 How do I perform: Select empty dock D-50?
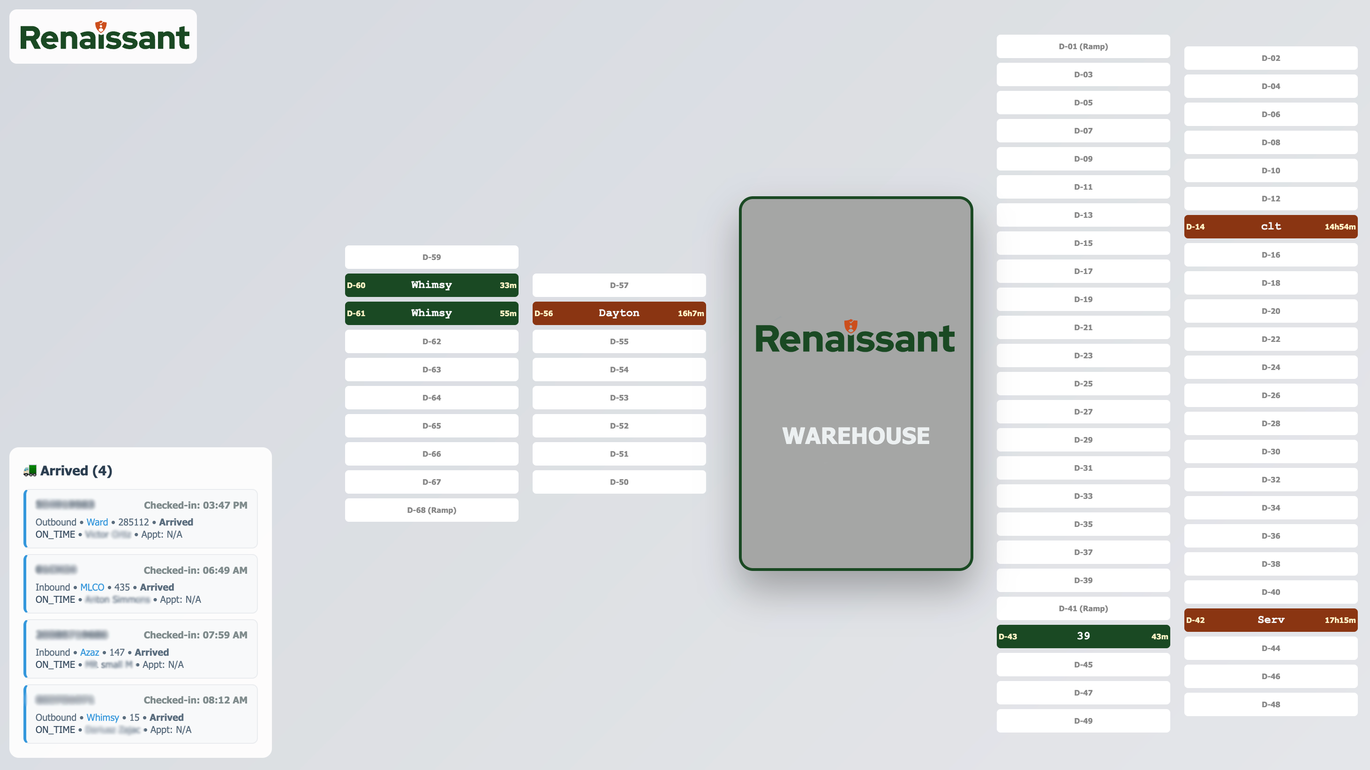click(x=619, y=482)
